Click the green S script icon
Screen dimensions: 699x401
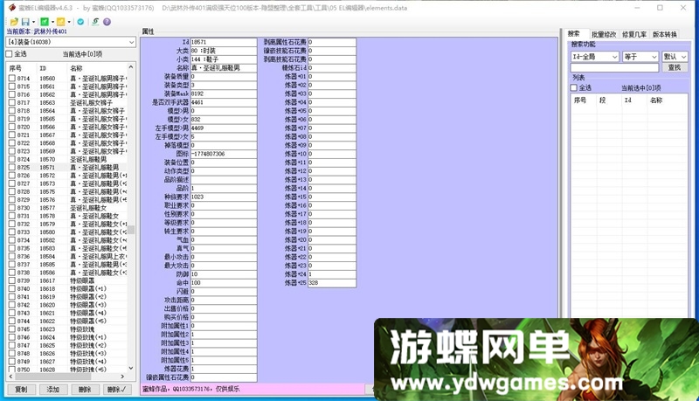pyautogui.click(x=93, y=21)
